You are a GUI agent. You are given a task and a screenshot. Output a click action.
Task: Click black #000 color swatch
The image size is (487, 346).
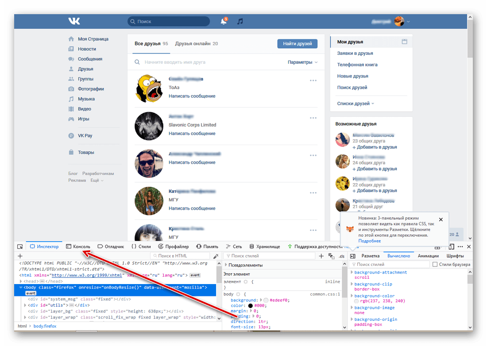click(250, 306)
